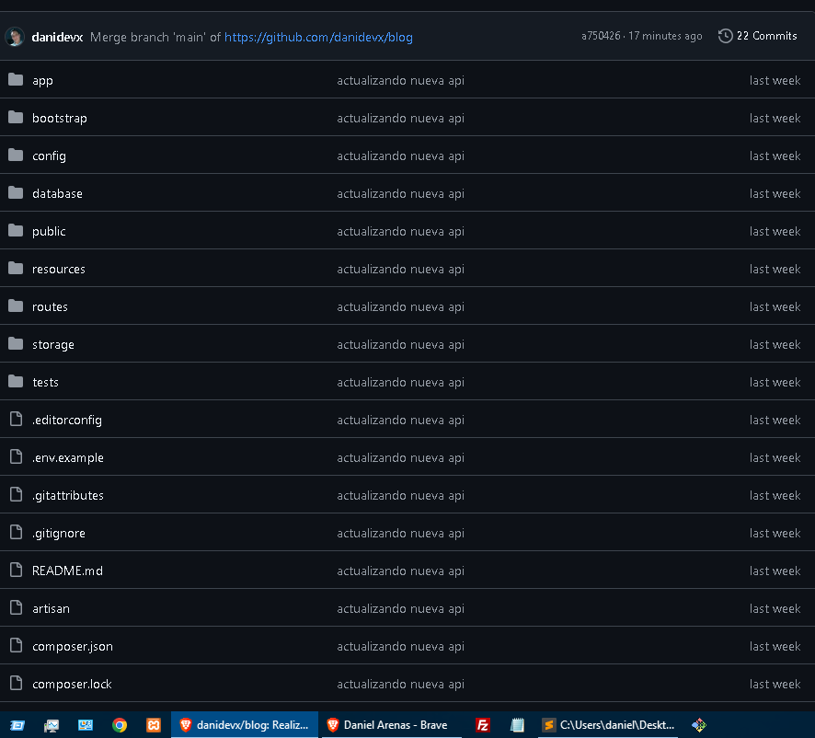Click the storage folder icon
This screenshot has width=815, height=738.
click(16, 344)
